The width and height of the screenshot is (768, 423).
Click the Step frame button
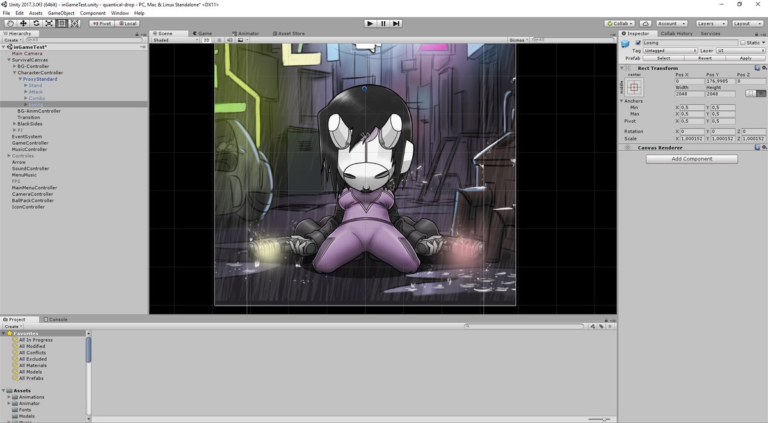tap(396, 24)
